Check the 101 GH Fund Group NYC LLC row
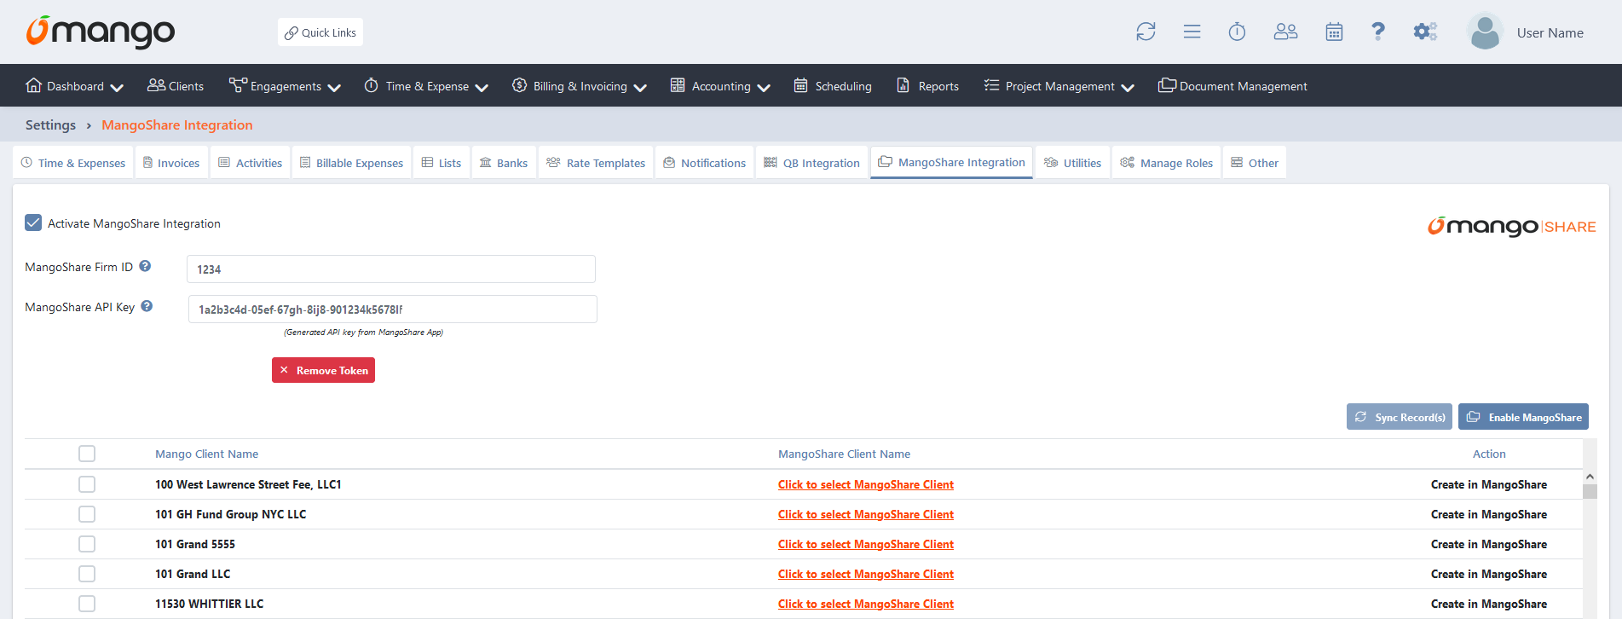This screenshot has height=619, width=1622. 87,514
